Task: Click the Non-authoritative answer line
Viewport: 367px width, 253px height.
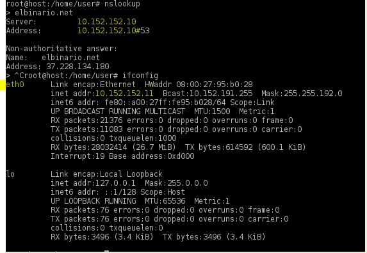Action: coord(61,49)
